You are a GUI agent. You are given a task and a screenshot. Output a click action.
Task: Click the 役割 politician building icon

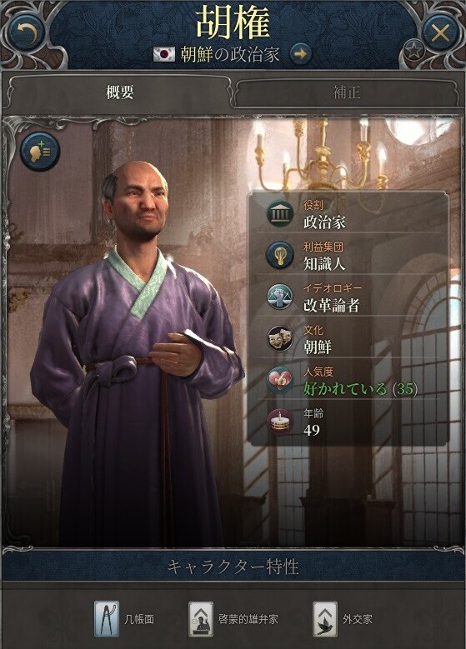point(280,214)
